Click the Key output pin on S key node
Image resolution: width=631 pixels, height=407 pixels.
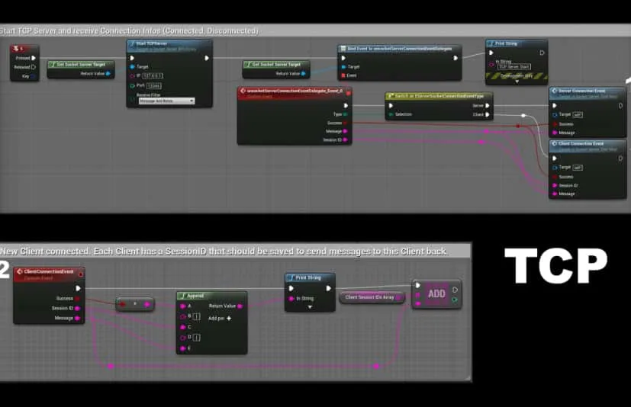pyautogui.click(x=34, y=76)
